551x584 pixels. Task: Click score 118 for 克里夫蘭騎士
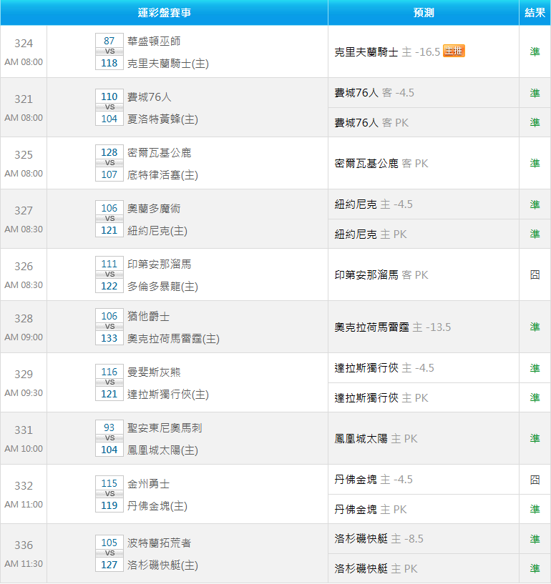(109, 63)
